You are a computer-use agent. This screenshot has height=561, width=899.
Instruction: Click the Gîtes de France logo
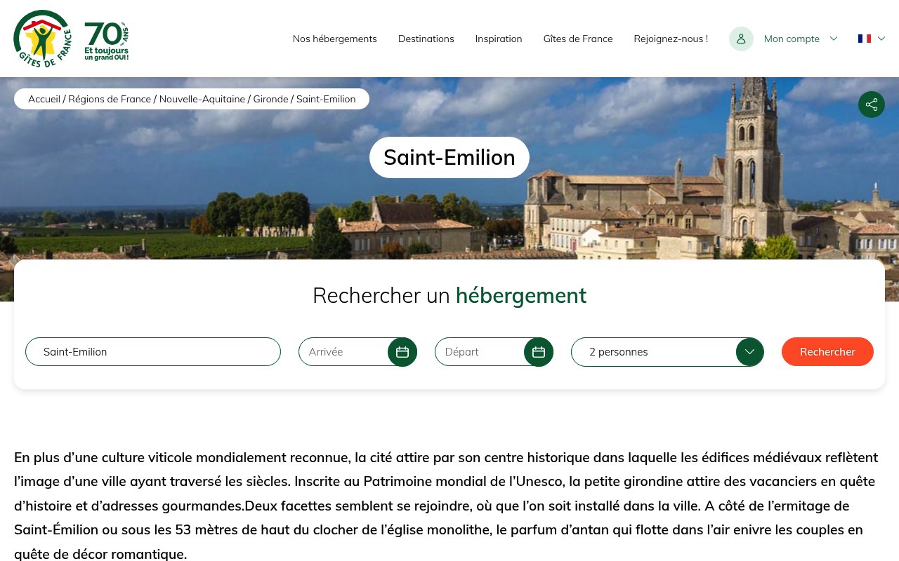coord(43,39)
